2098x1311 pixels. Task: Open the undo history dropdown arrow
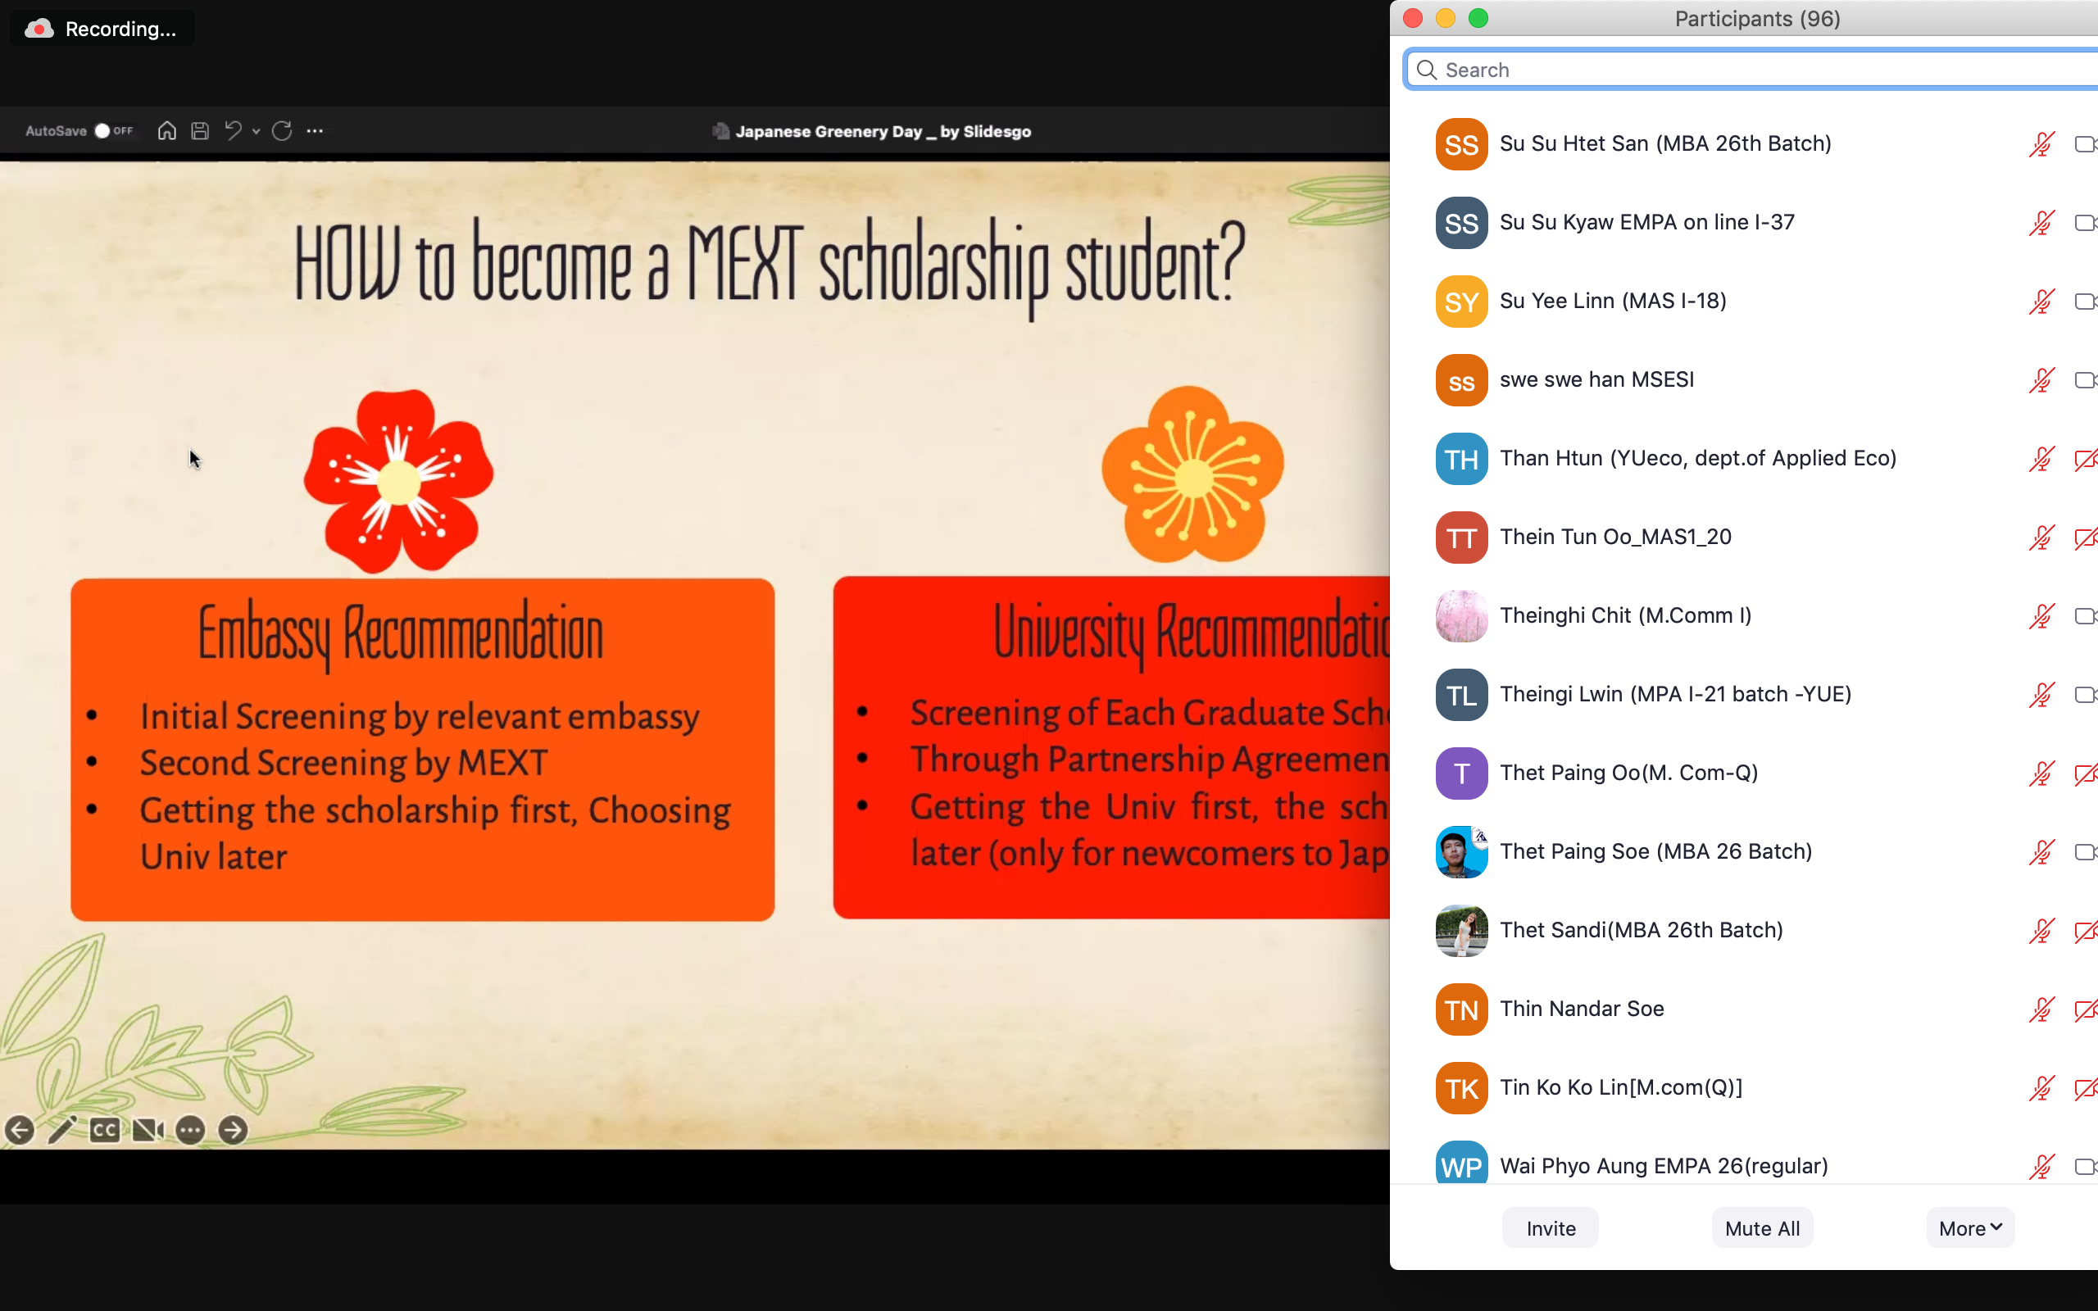pyautogui.click(x=256, y=132)
